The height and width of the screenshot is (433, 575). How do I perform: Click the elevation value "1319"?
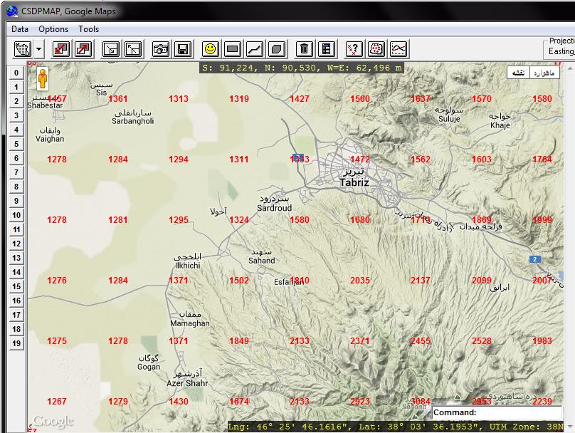tap(238, 99)
